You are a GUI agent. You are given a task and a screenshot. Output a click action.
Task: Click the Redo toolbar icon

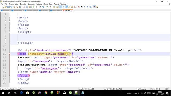[36, 7]
